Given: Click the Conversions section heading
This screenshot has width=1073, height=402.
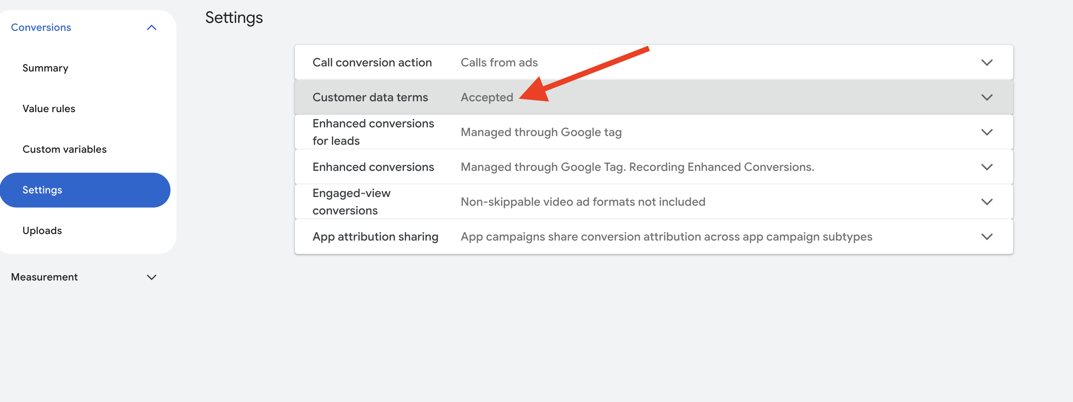Looking at the screenshot, I should click(x=41, y=28).
